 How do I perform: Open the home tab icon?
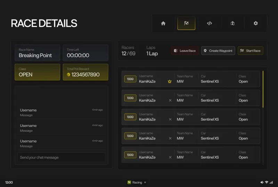[163, 23]
